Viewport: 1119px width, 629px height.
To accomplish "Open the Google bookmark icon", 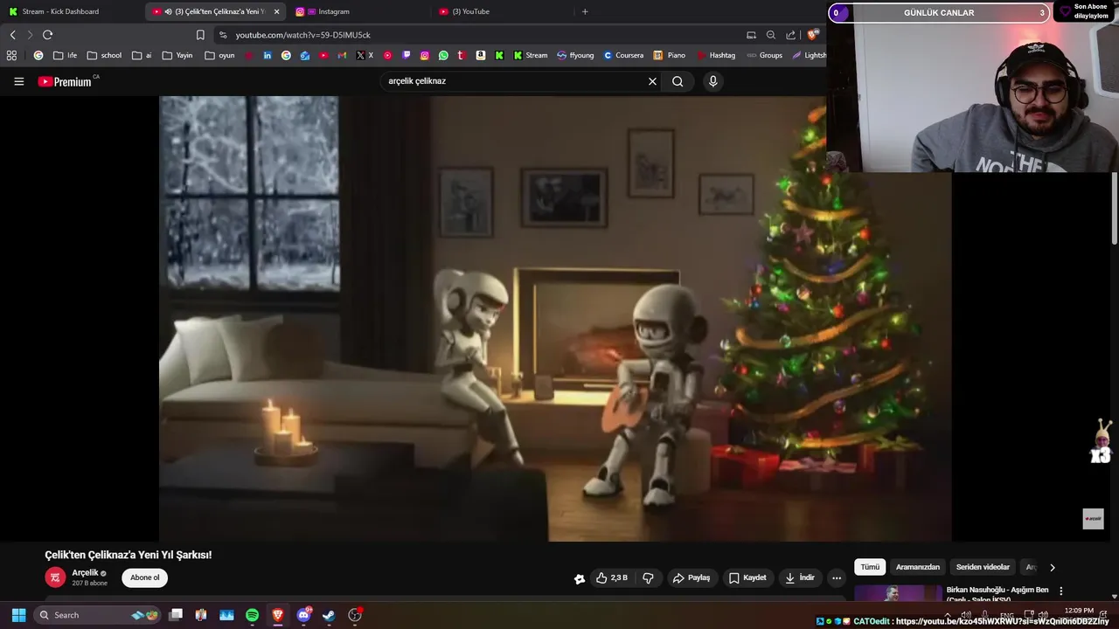I will pyautogui.click(x=38, y=55).
